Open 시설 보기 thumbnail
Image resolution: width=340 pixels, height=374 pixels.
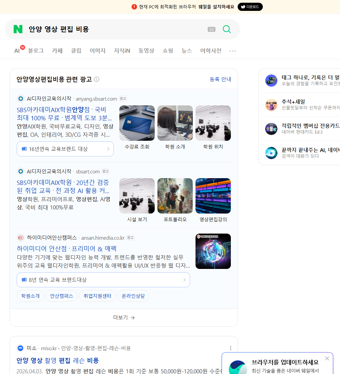click(137, 196)
